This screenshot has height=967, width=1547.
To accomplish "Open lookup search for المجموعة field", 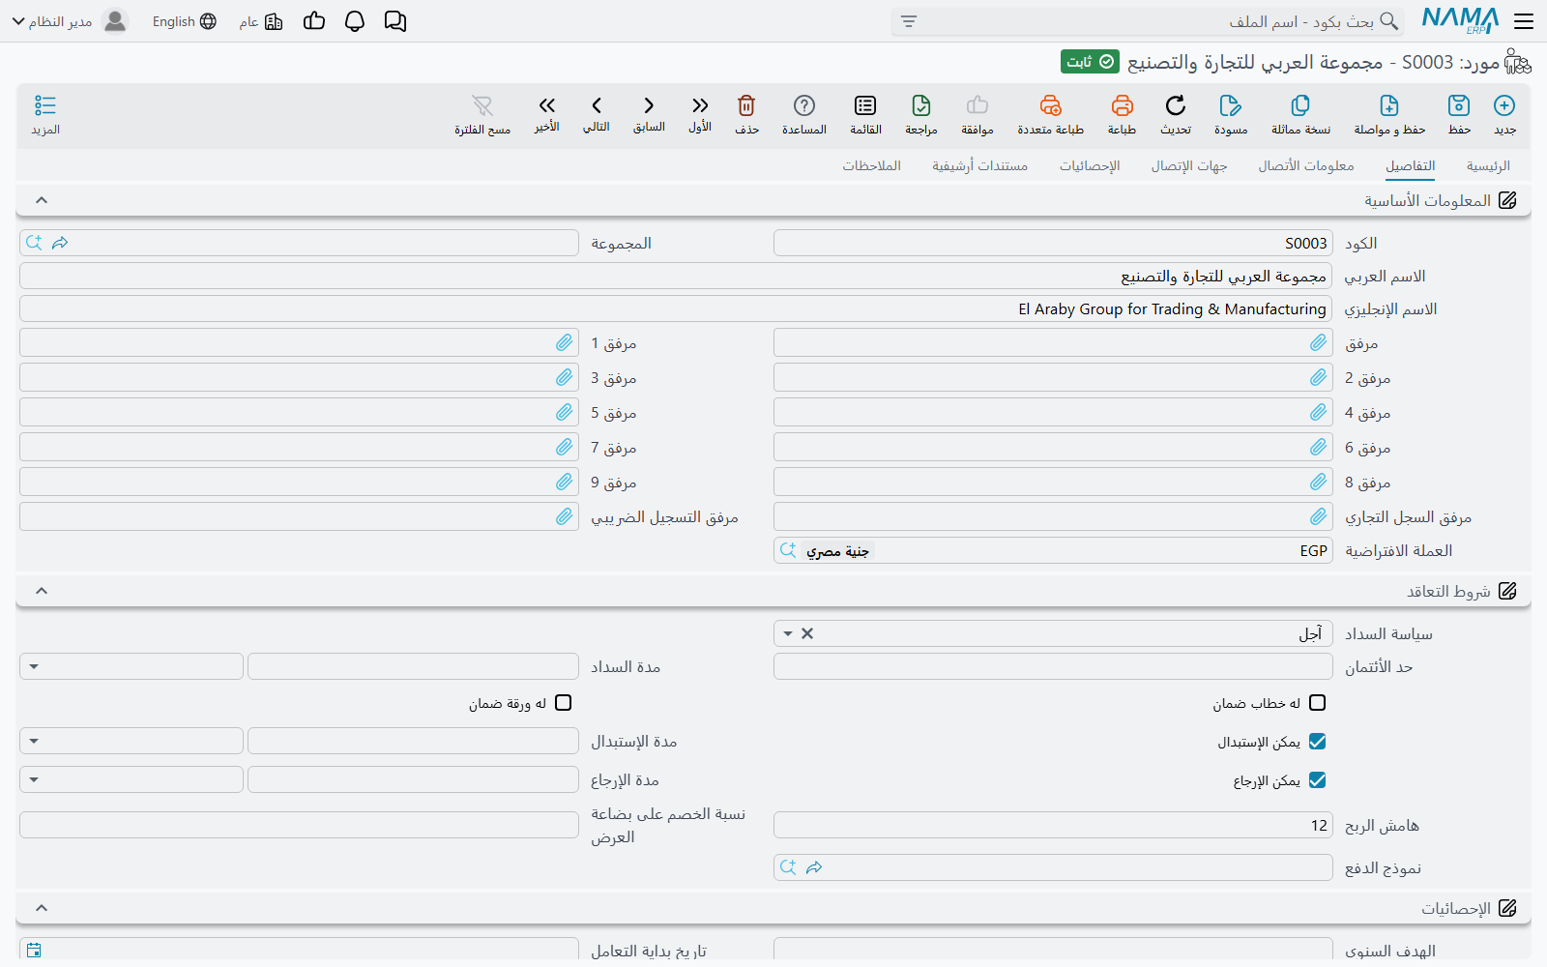I will click(34, 243).
